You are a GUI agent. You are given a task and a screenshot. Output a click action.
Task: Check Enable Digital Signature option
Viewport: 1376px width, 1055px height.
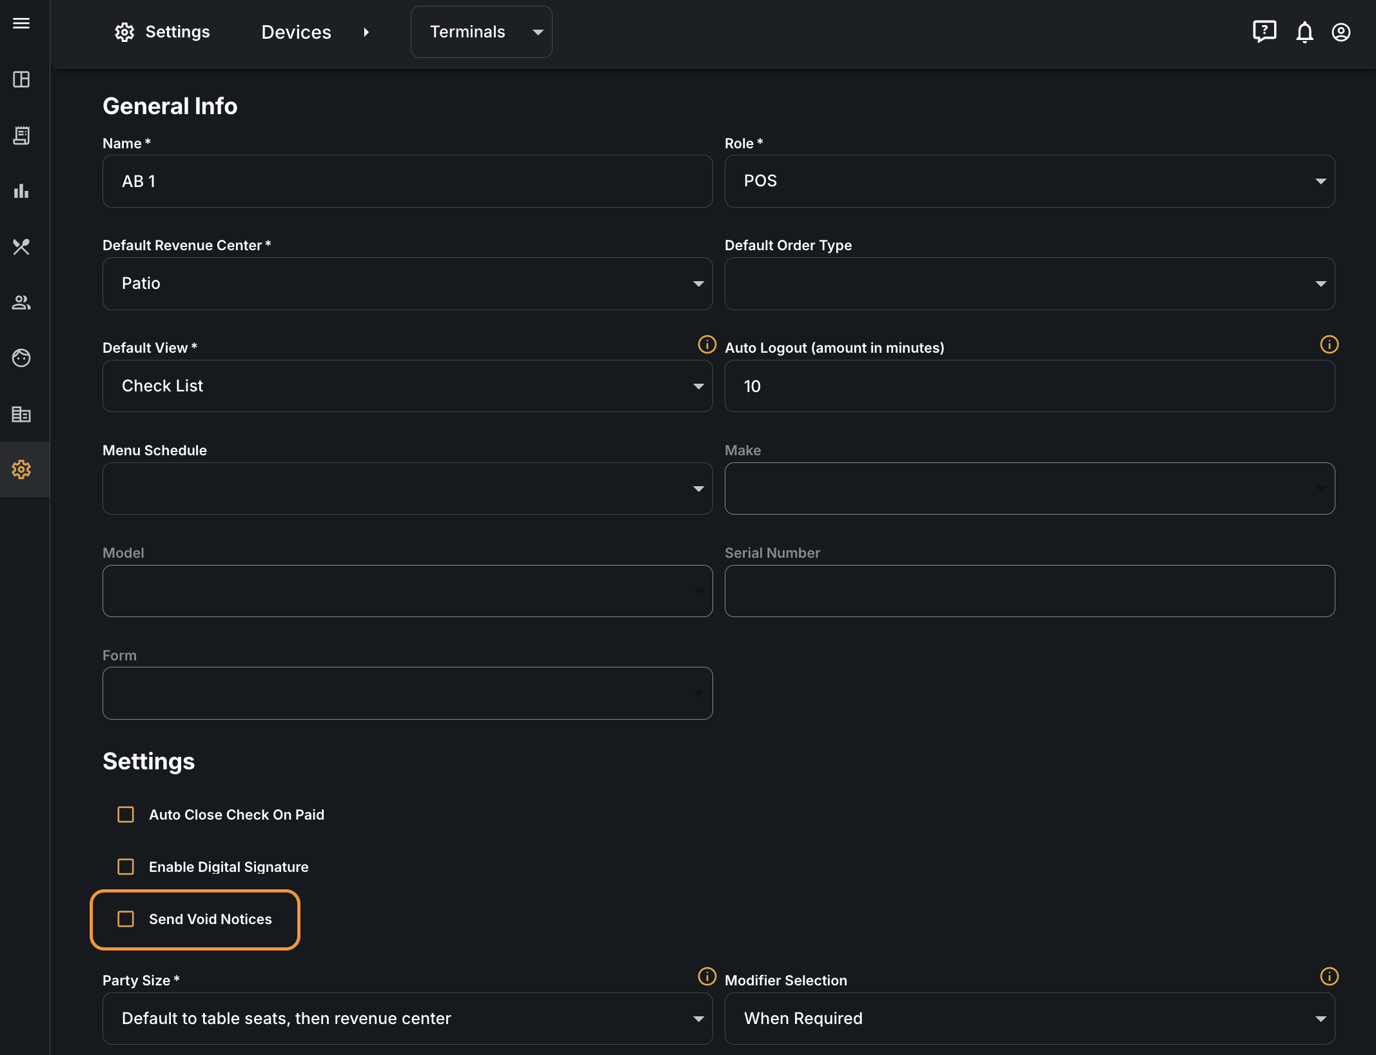tap(126, 867)
